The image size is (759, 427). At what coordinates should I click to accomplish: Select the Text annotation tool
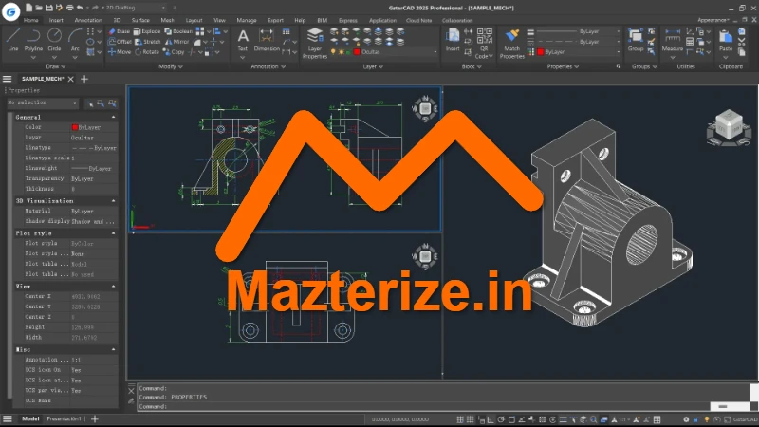click(243, 40)
